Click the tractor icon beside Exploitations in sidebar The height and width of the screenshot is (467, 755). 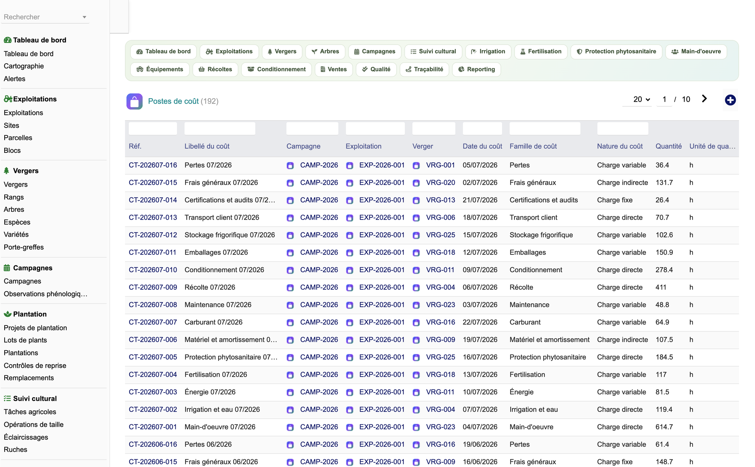point(8,99)
